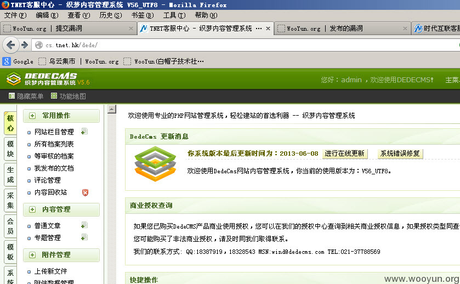The height and width of the screenshot is (284, 460).
Task: Switch to WooYun 提交漏洞 tab
Action: point(69,29)
